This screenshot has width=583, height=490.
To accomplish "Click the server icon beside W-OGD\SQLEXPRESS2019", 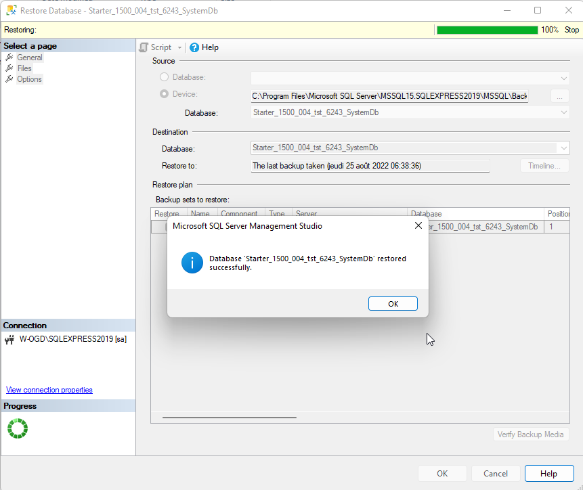I will tap(9, 339).
